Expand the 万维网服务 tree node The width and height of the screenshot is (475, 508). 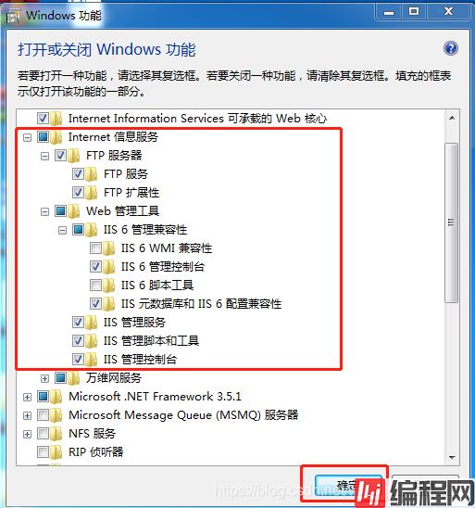(x=45, y=378)
